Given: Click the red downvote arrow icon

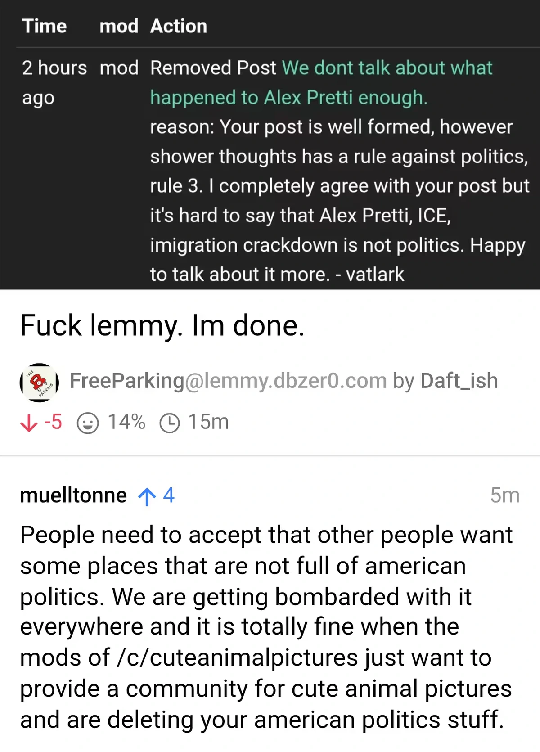Looking at the screenshot, I should point(29,423).
